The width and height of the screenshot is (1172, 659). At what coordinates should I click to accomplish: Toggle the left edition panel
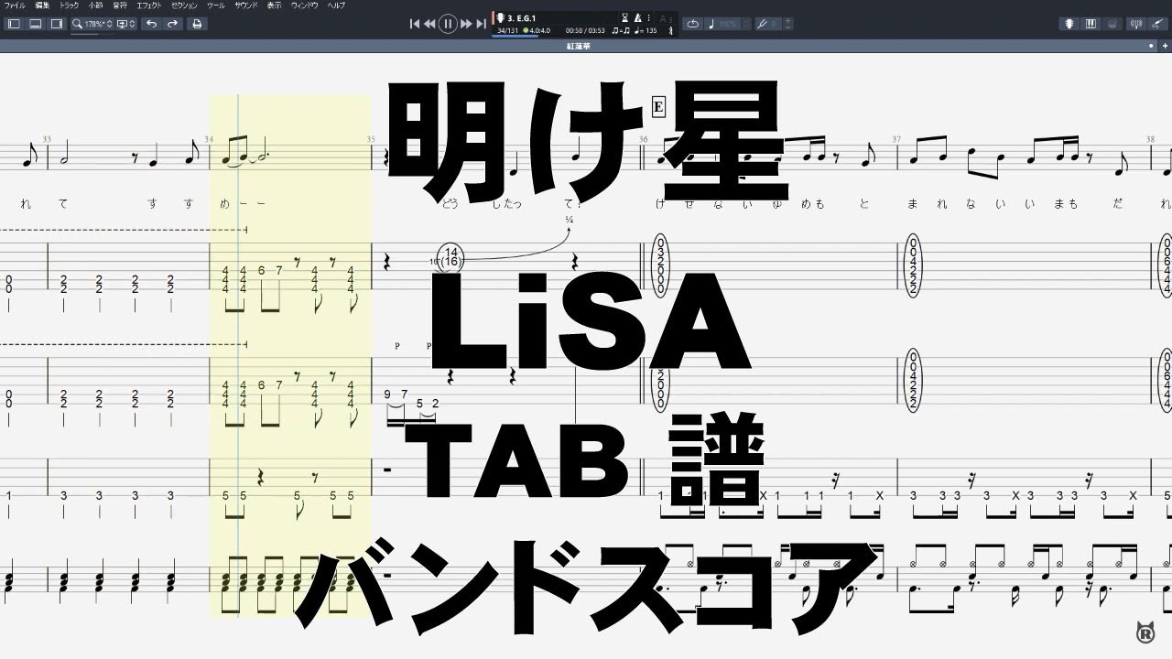(x=14, y=24)
